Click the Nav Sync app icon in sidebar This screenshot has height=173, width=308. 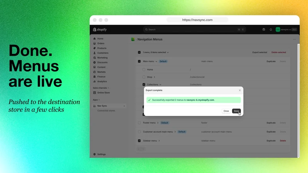click(x=94, y=106)
